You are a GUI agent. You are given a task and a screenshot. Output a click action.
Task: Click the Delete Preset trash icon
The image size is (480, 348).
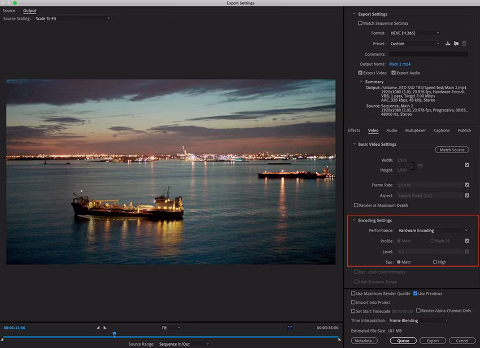point(464,43)
